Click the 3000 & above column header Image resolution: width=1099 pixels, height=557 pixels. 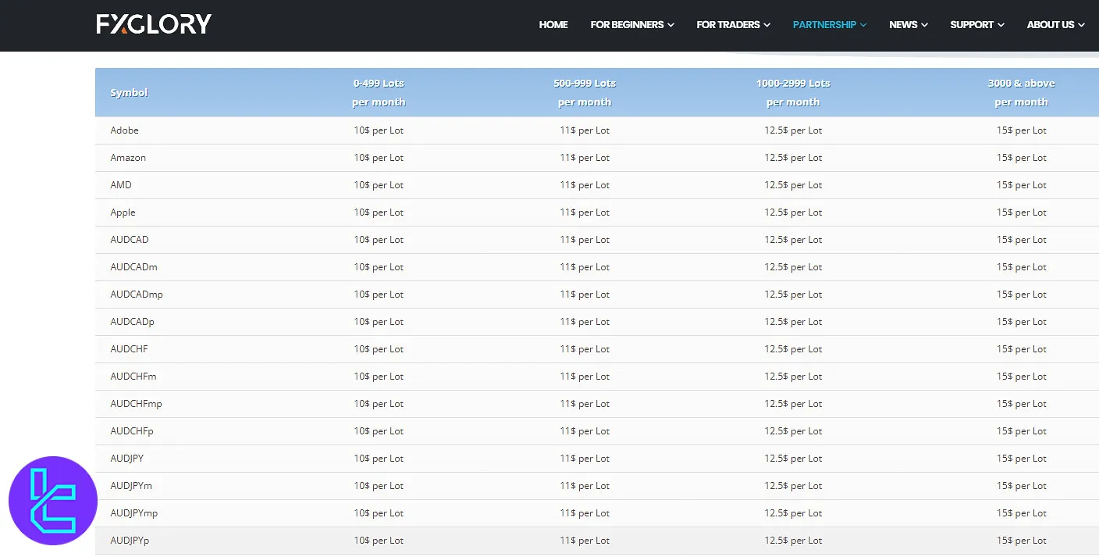coord(1021,92)
